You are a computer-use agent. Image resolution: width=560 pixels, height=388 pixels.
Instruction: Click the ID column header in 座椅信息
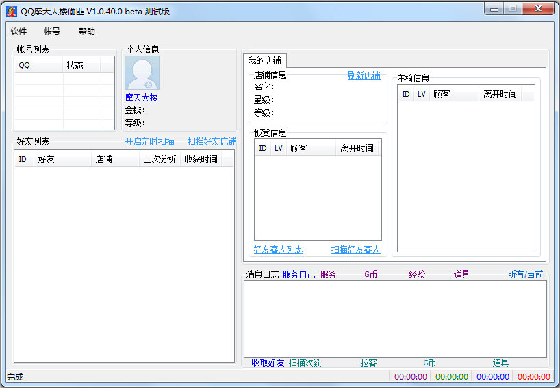pyautogui.click(x=406, y=94)
